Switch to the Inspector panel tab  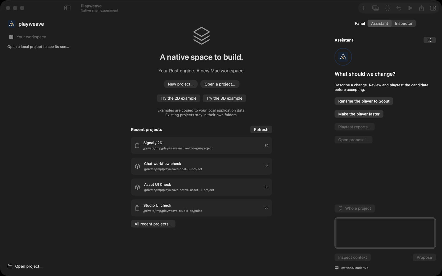[404, 23]
